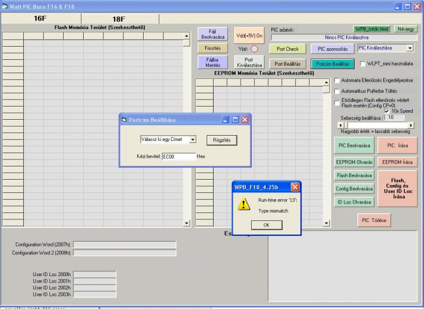Minimize the Watt PIC Burn window
Viewport: 424px width, 309px height.
(397, 6)
